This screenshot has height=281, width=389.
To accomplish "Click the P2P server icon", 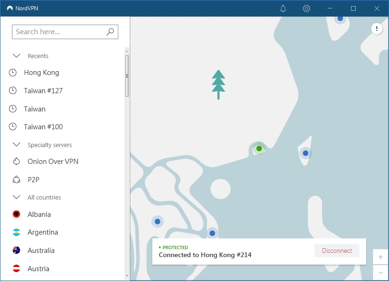I will [x=16, y=179].
